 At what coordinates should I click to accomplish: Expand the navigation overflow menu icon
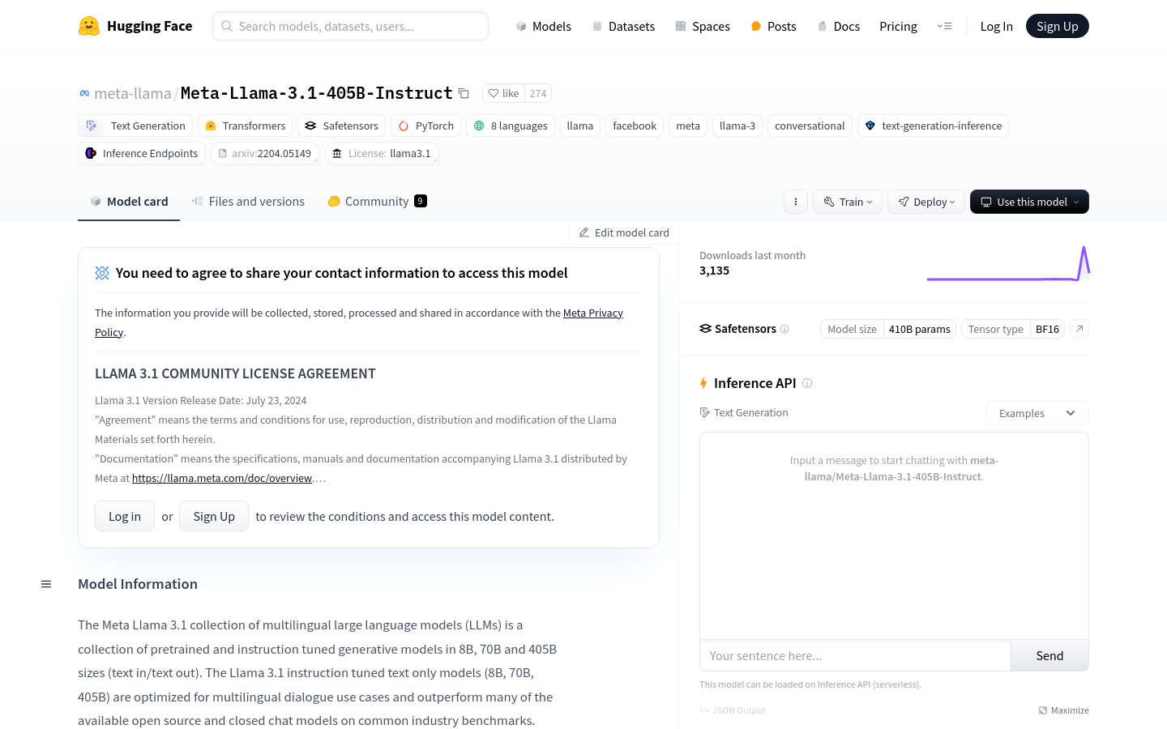pyautogui.click(x=945, y=26)
